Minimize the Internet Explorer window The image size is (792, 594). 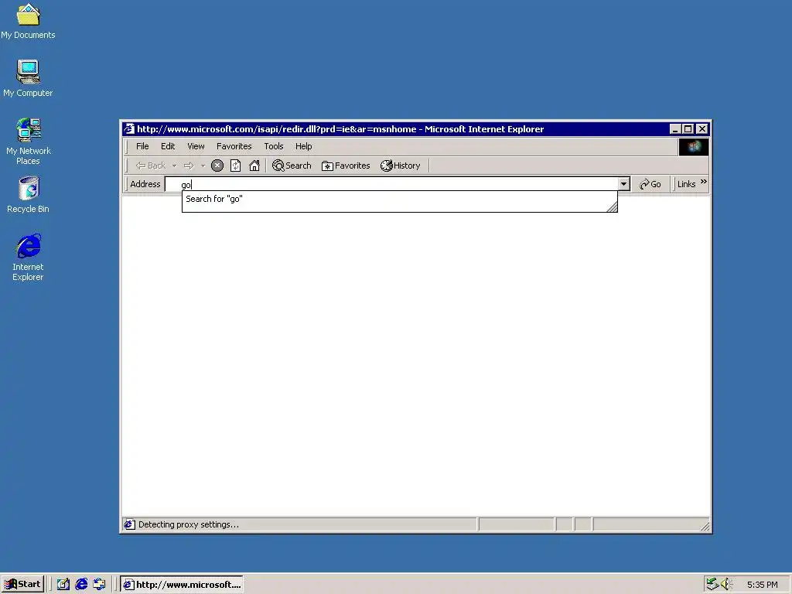point(675,129)
